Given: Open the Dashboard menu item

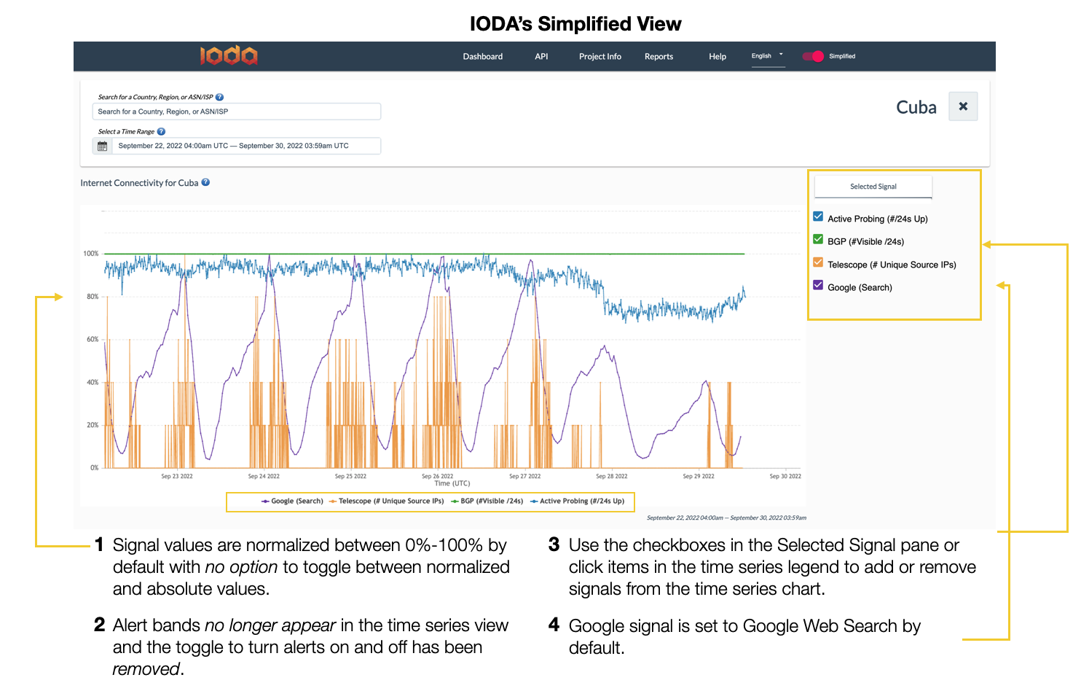Looking at the screenshot, I should [482, 57].
